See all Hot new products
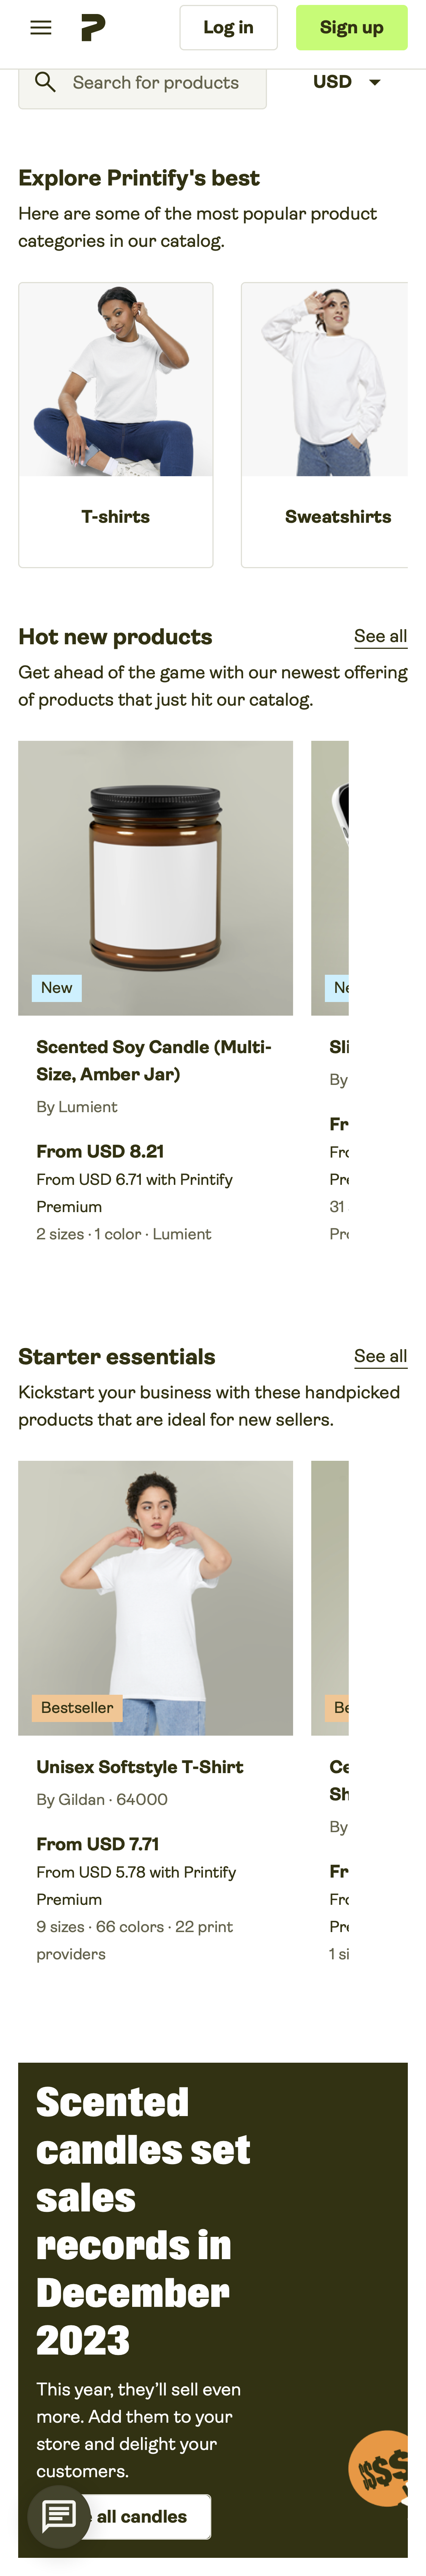 click(380, 636)
